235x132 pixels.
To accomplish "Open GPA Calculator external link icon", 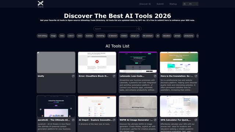I will (x=196, y=120).
